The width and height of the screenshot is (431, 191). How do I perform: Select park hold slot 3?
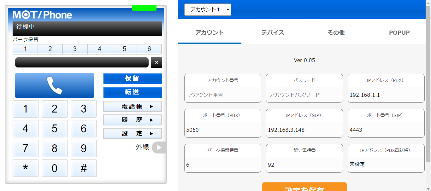(x=75, y=49)
